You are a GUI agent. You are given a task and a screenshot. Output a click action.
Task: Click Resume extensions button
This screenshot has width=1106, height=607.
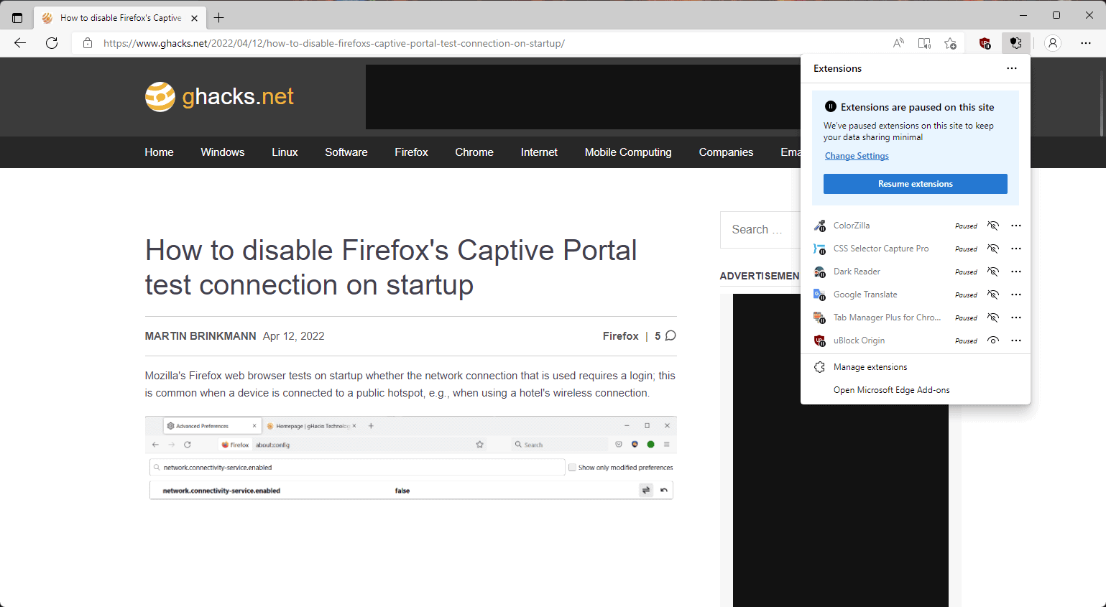click(x=916, y=184)
